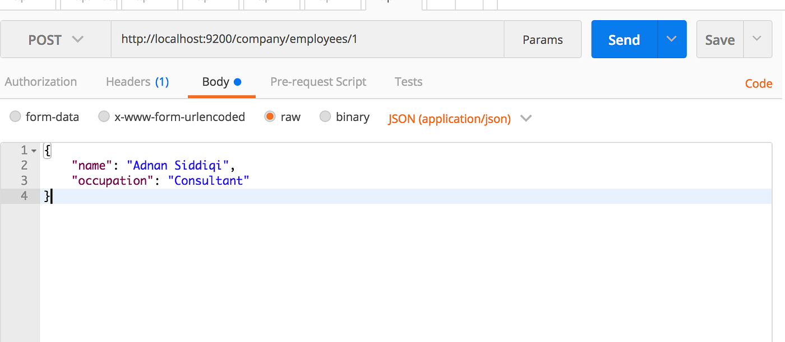This screenshot has height=342, width=785.
Task: Open the Headers (1) tab
Action: pos(137,82)
